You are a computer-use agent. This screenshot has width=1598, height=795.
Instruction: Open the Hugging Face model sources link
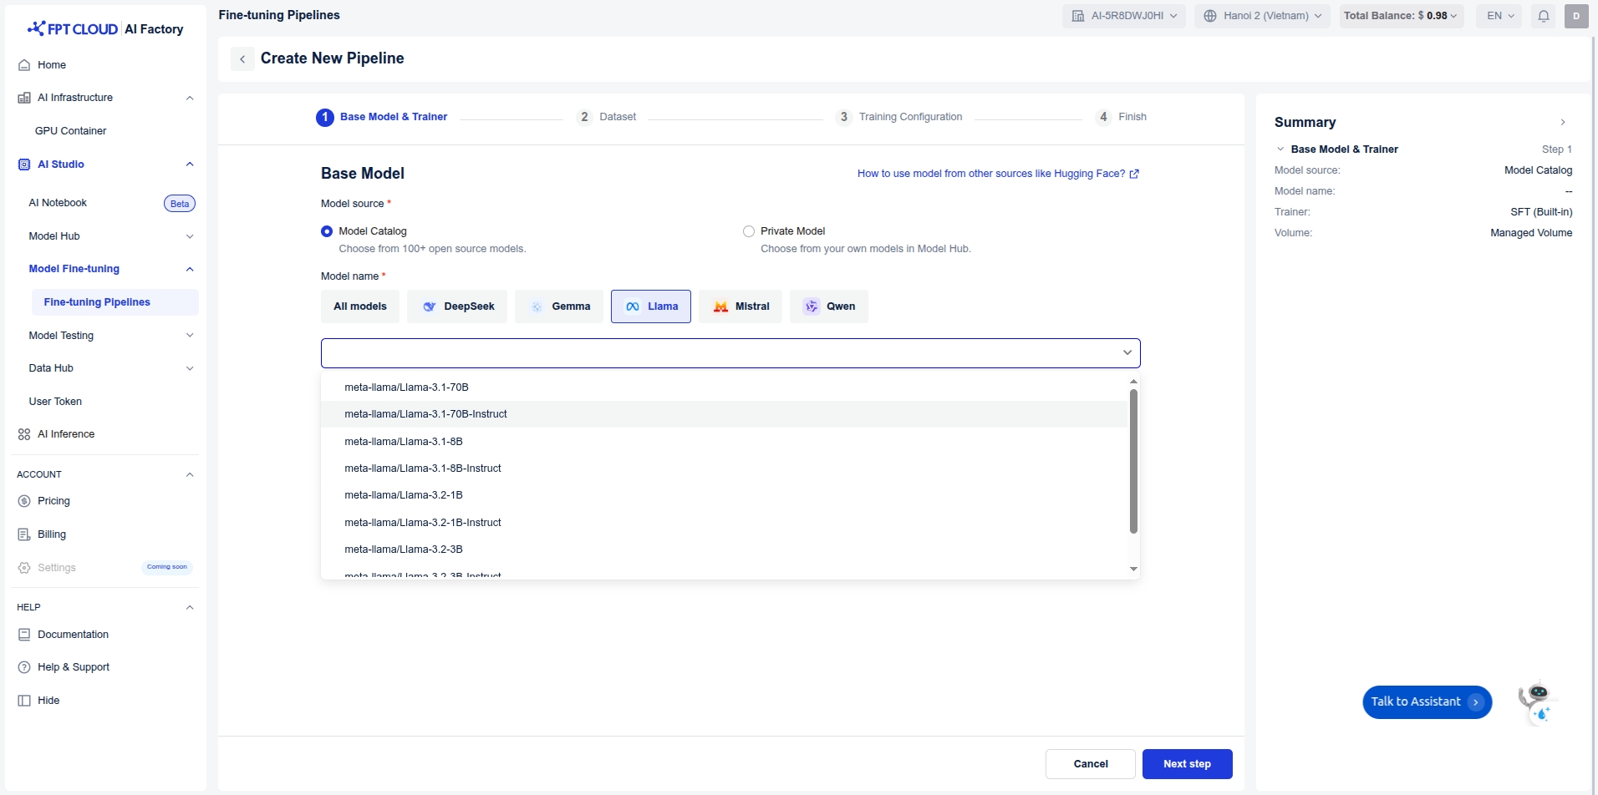997,174
